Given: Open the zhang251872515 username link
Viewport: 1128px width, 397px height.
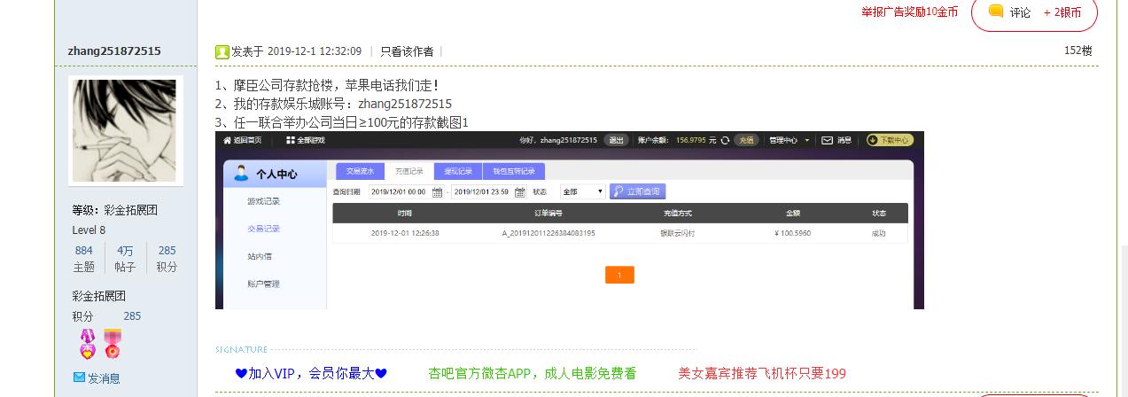Looking at the screenshot, I should 114,51.
